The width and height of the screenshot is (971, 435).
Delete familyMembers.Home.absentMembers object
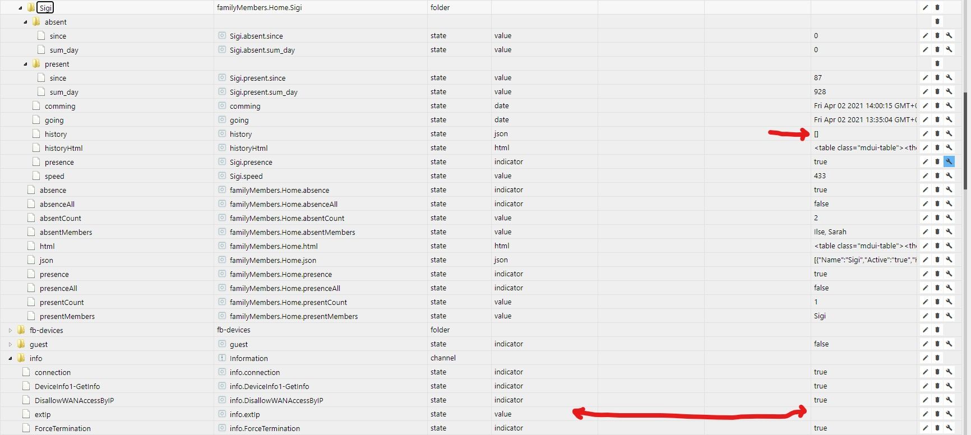click(x=937, y=232)
